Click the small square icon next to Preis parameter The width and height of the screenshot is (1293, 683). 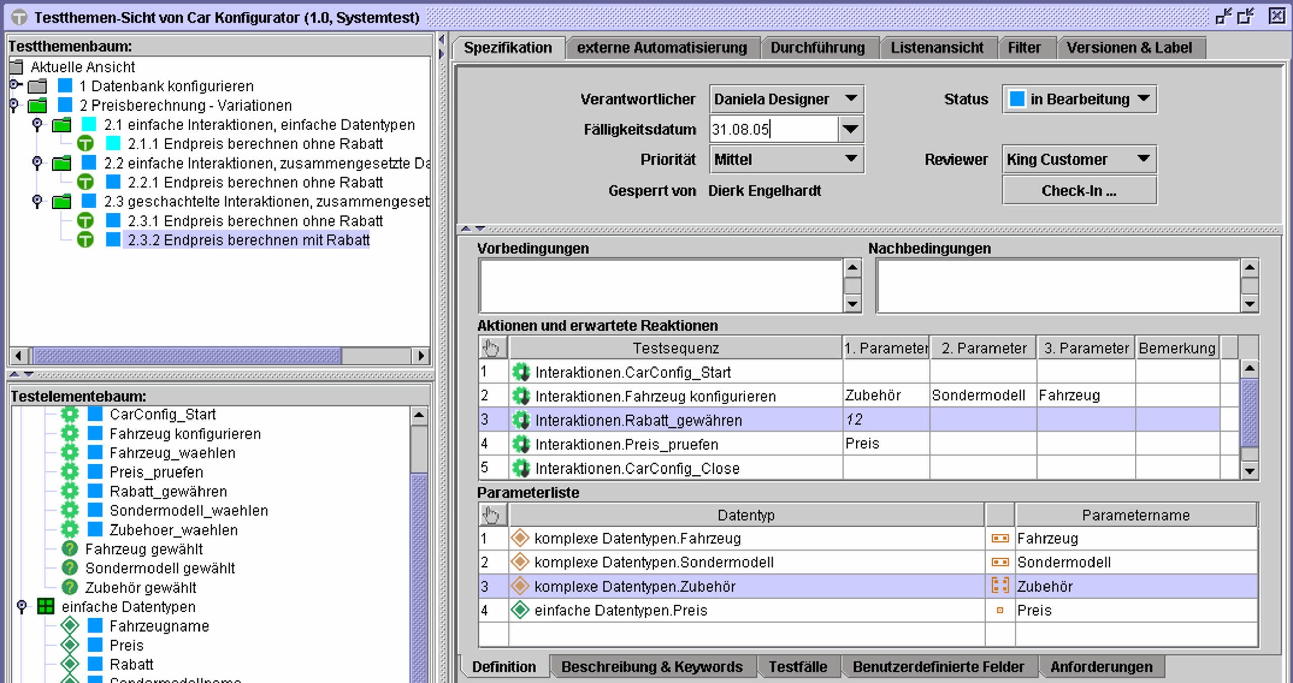pyautogui.click(x=1000, y=610)
